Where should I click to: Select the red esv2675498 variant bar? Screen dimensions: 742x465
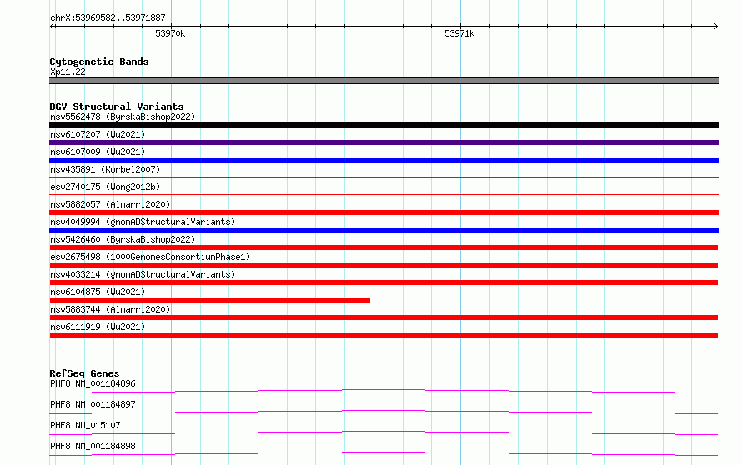[384, 265]
